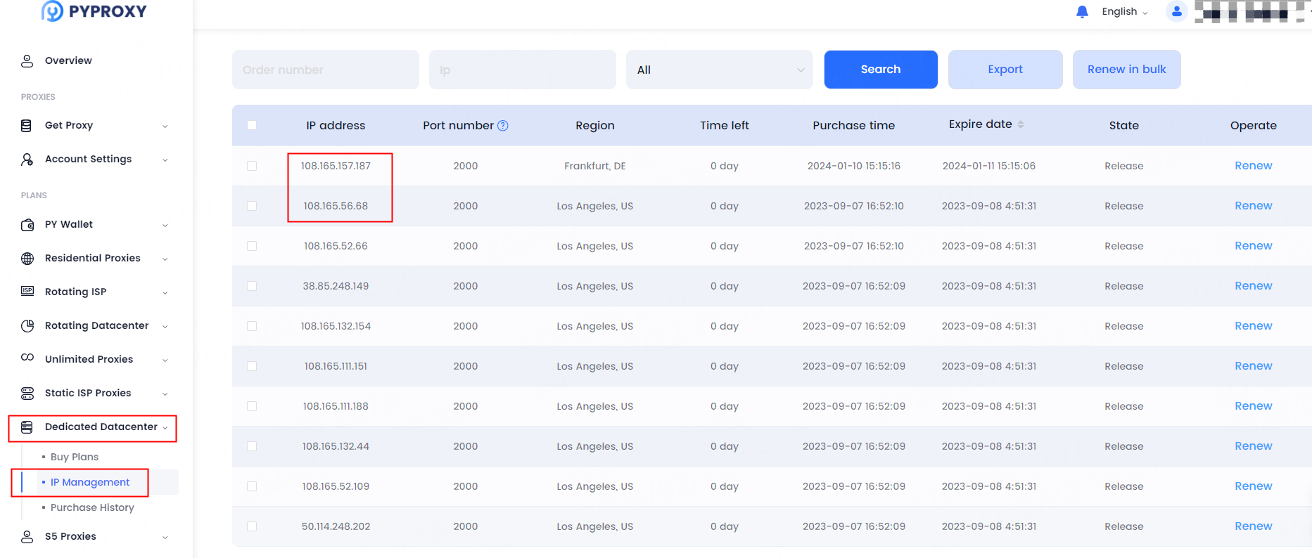Select the checkbox for IP 50.114.248.202
Viewport: 1312px width, 558px height.
point(252,526)
